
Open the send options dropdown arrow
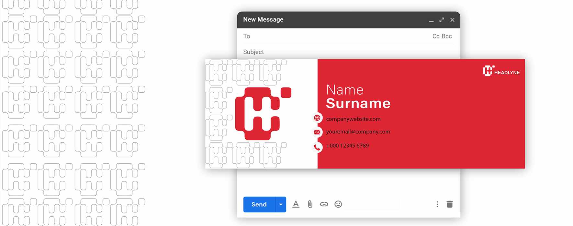(281, 204)
